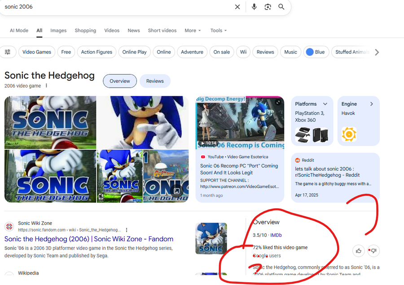Open the Sonic pointing finger image
Image resolution: width=404 pixels, height=285 pixels.
click(x=143, y=123)
